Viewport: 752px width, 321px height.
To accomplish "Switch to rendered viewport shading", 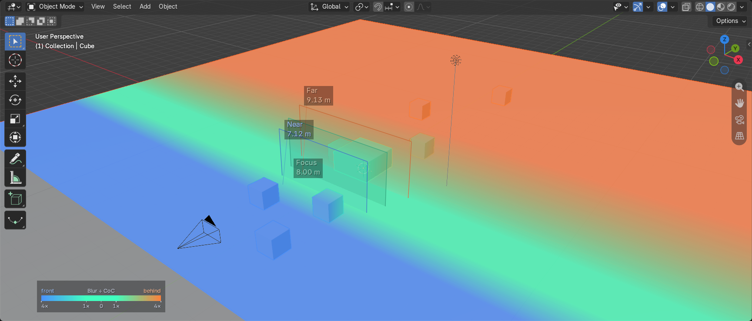I will coord(731,7).
